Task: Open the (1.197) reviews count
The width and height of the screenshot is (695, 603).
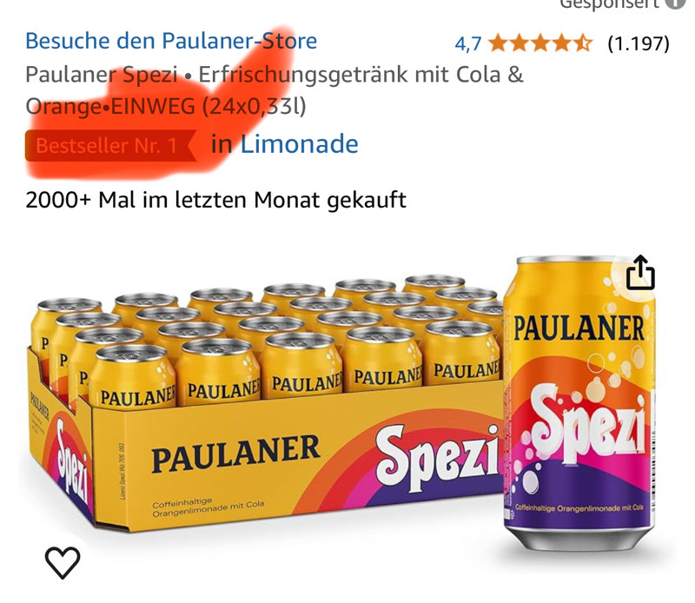Action: (x=639, y=43)
